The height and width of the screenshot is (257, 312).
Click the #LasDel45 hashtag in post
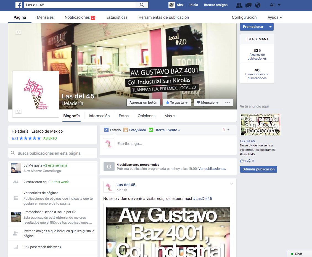203,198
